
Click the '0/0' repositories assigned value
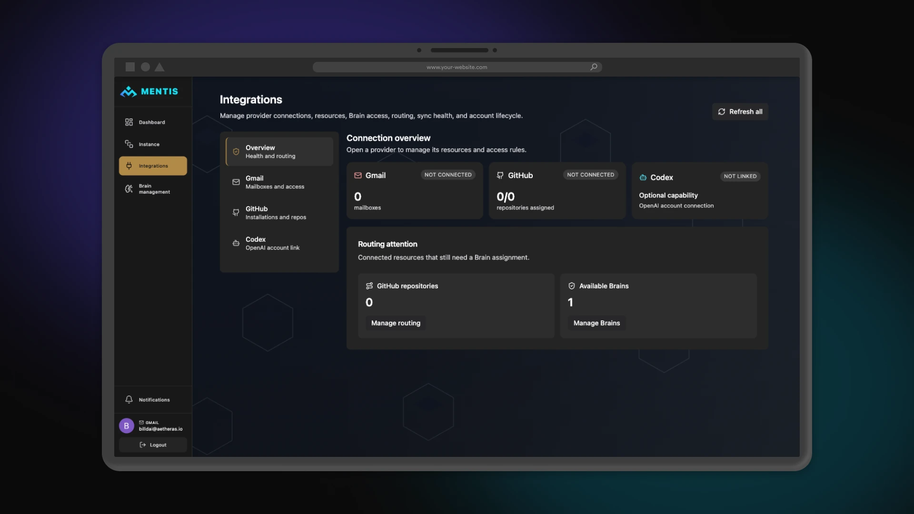[x=506, y=197]
